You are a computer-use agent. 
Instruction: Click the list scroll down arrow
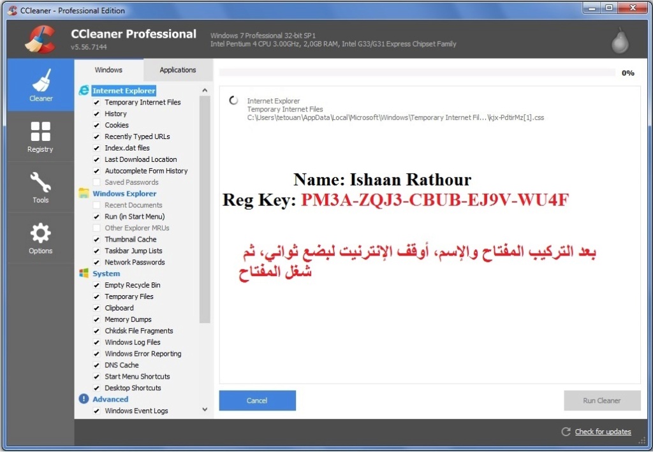tap(205, 409)
